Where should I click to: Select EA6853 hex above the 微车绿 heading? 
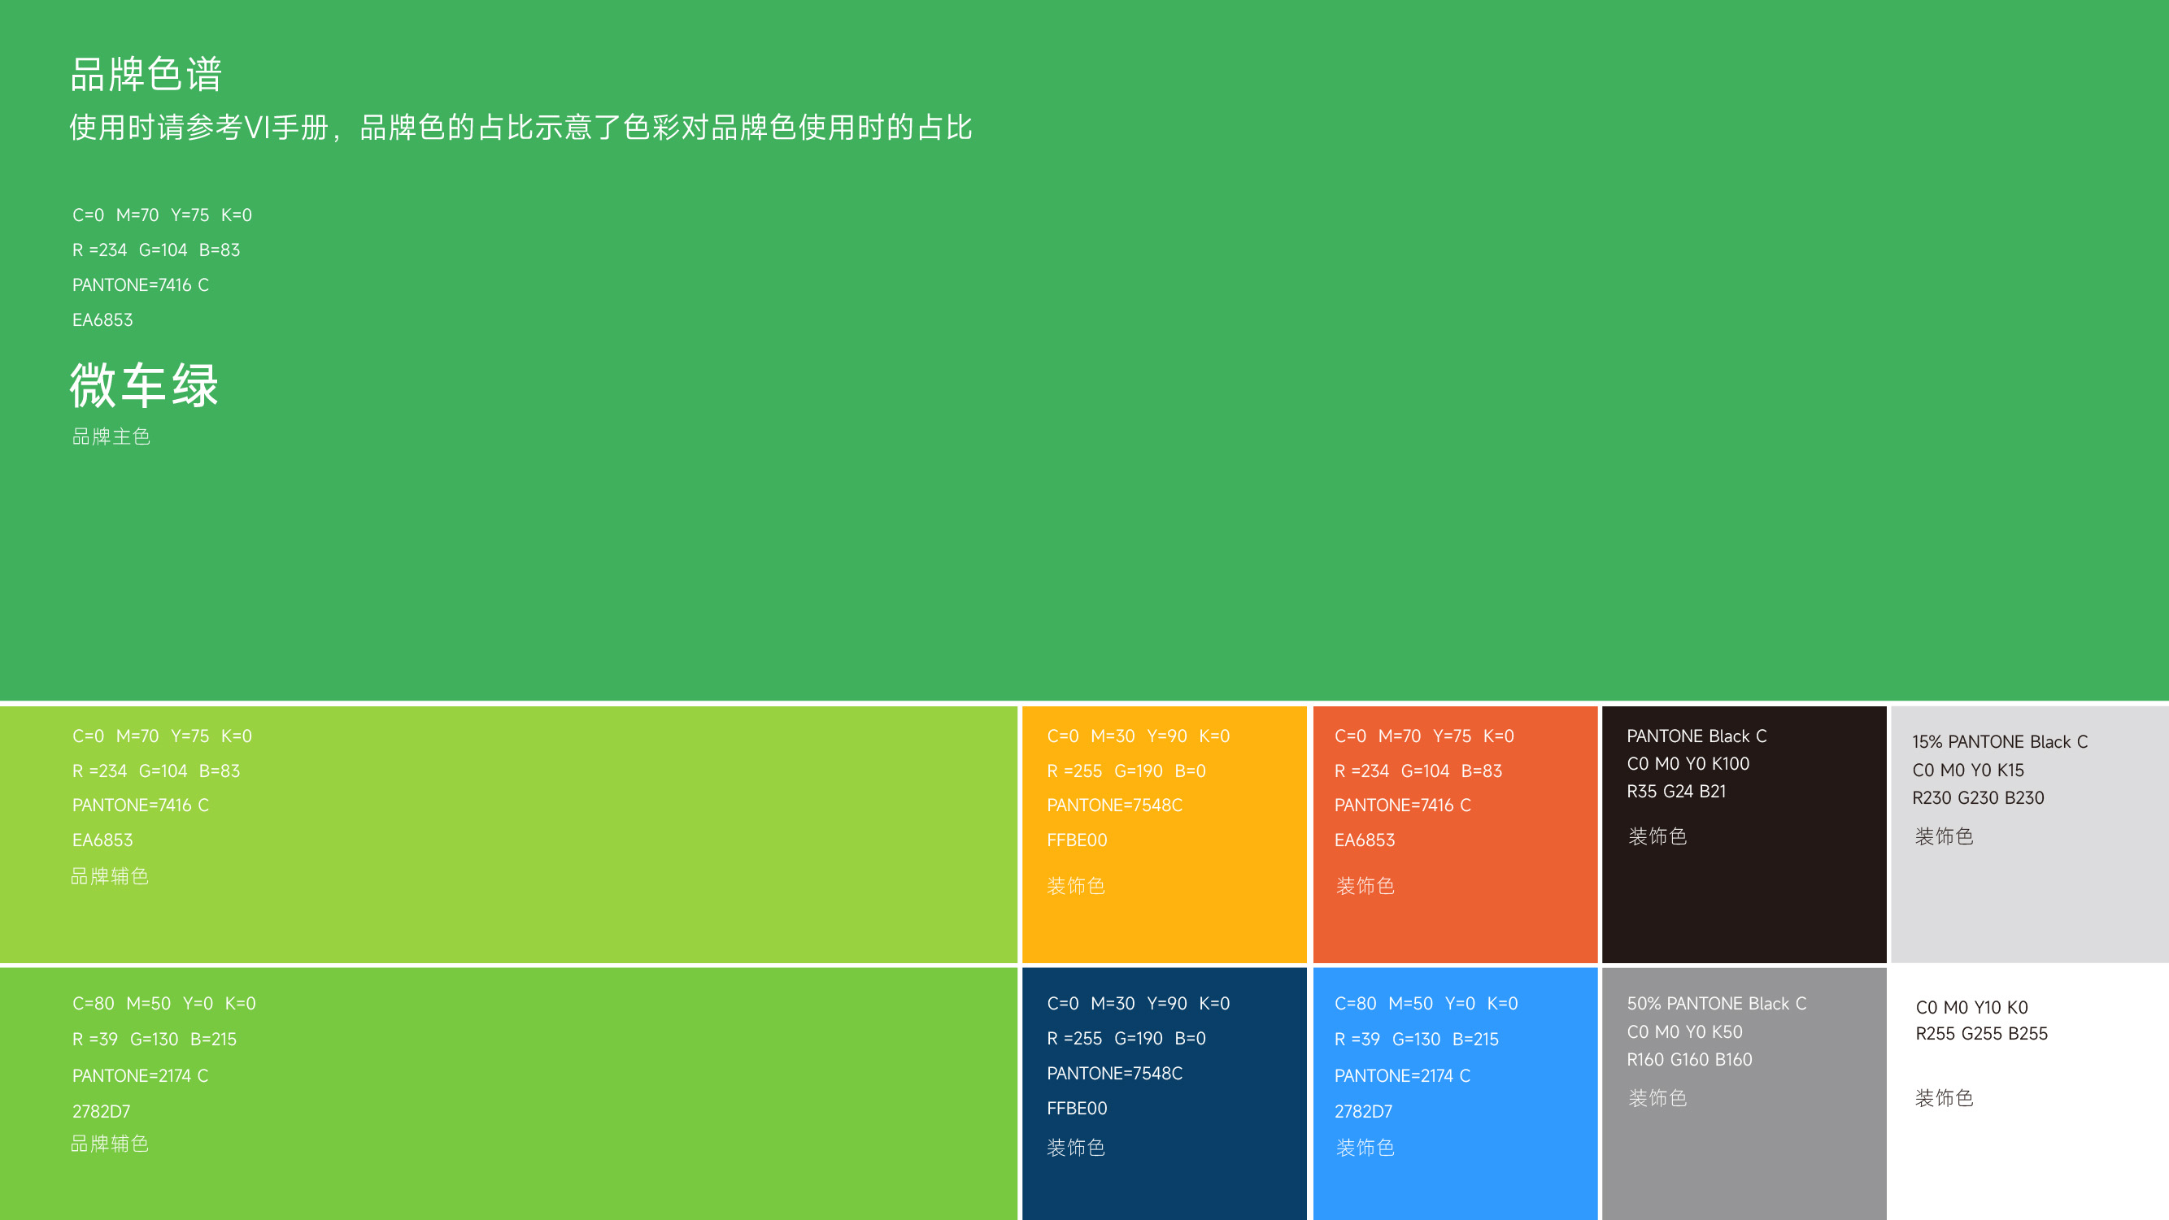tap(102, 319)
